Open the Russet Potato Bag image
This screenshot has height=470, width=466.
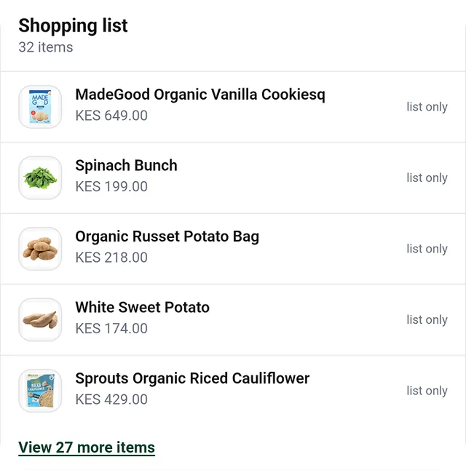click(40, 249)
